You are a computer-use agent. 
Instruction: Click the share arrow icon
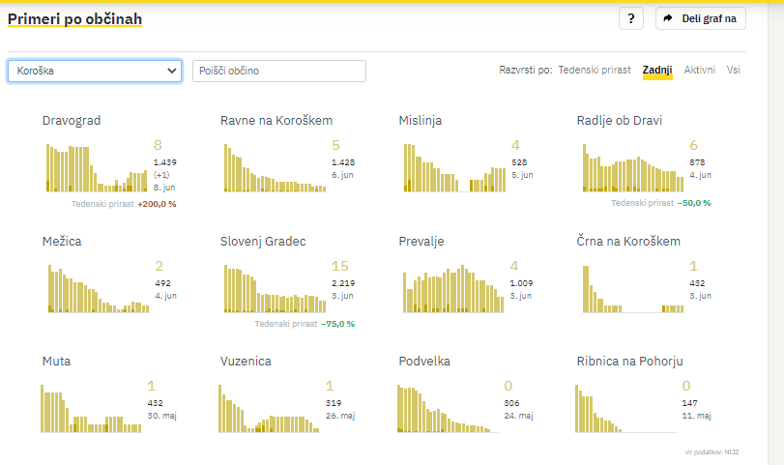pos(668,18)
